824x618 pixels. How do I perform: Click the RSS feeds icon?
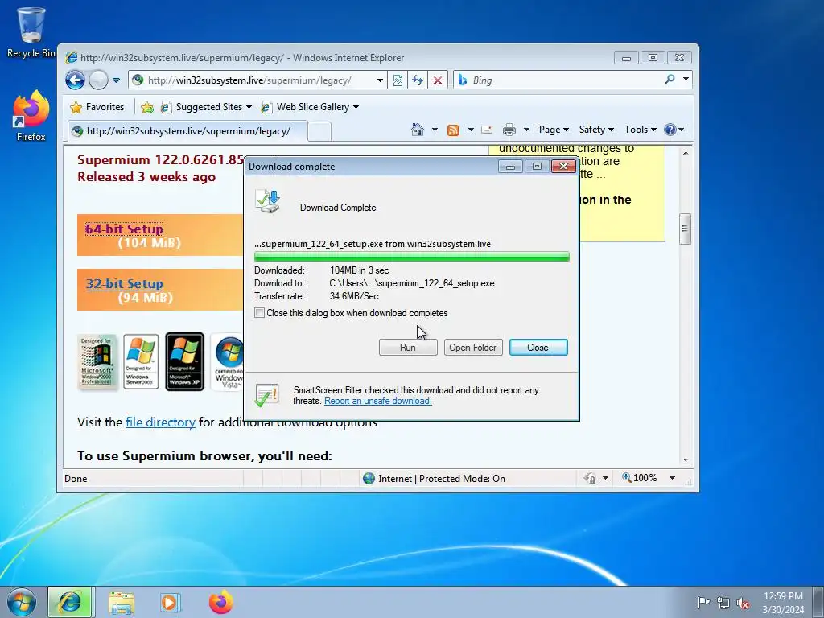pos(453,130)
